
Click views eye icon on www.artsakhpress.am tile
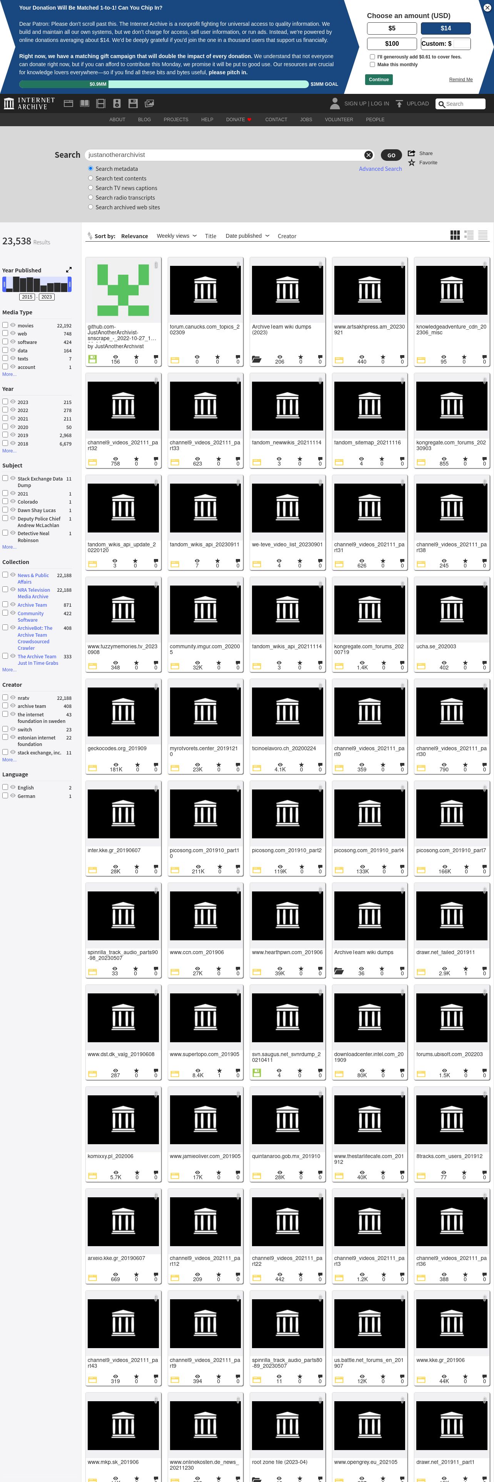(x=362, y=357)
